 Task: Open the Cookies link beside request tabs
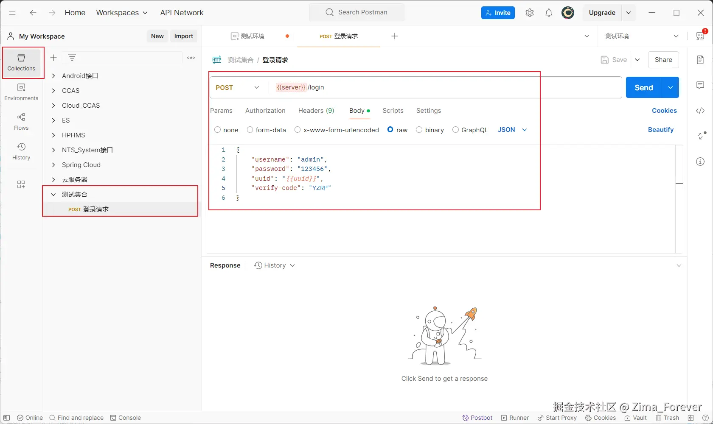(x=664, y=111)
